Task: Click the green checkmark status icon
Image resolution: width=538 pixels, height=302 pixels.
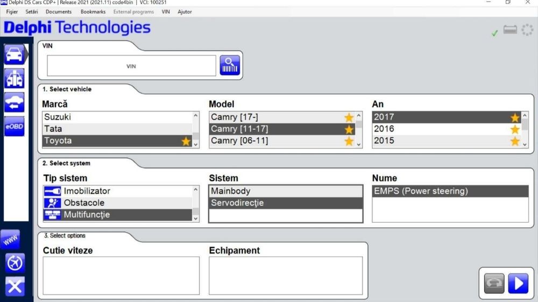Action: [494, 33]
